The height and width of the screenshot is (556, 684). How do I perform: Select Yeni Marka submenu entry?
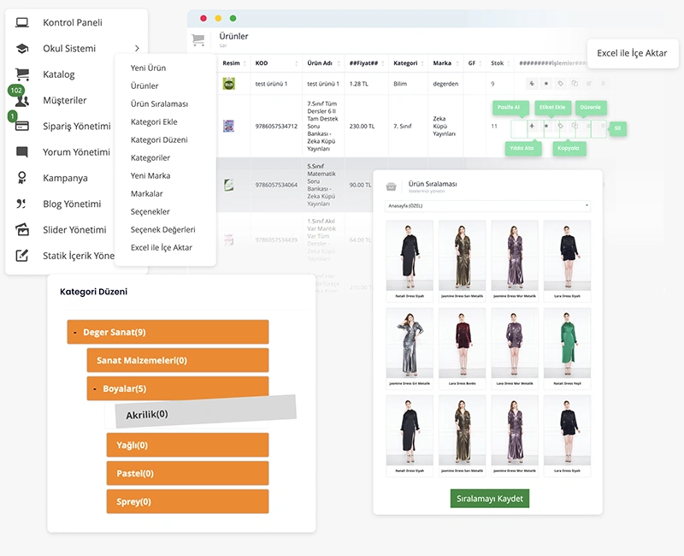[150, 175]
